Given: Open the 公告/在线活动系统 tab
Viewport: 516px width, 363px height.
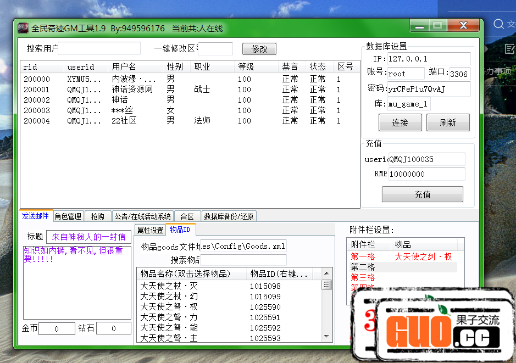Looking at the screenshot, I should 143,216.
